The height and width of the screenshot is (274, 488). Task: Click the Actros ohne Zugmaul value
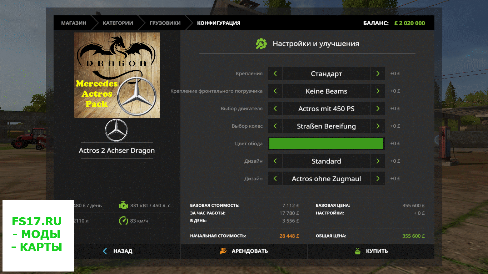tap(327, 178)
